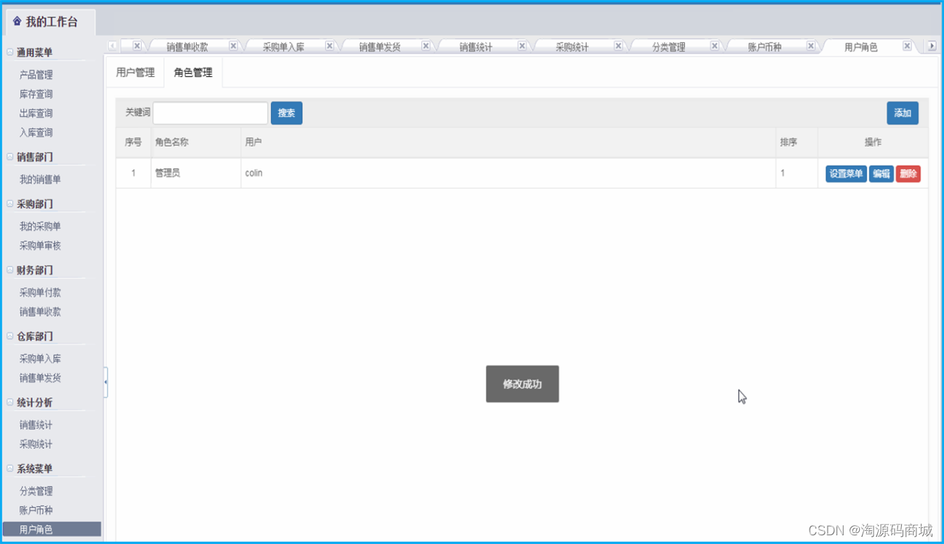Switch to the 账户币种 tab
944x544 pixels.
(x=765, y=47)
